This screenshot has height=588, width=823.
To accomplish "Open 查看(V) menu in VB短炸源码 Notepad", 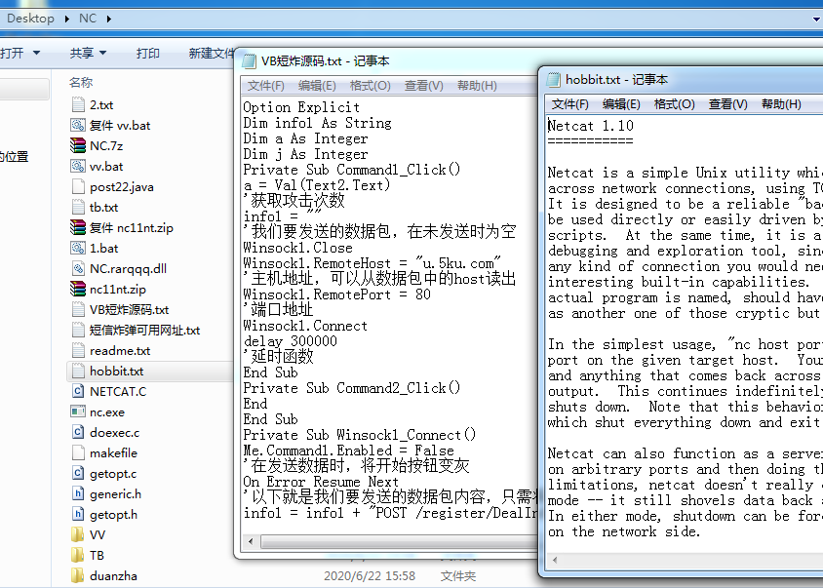I will (423, 86).
